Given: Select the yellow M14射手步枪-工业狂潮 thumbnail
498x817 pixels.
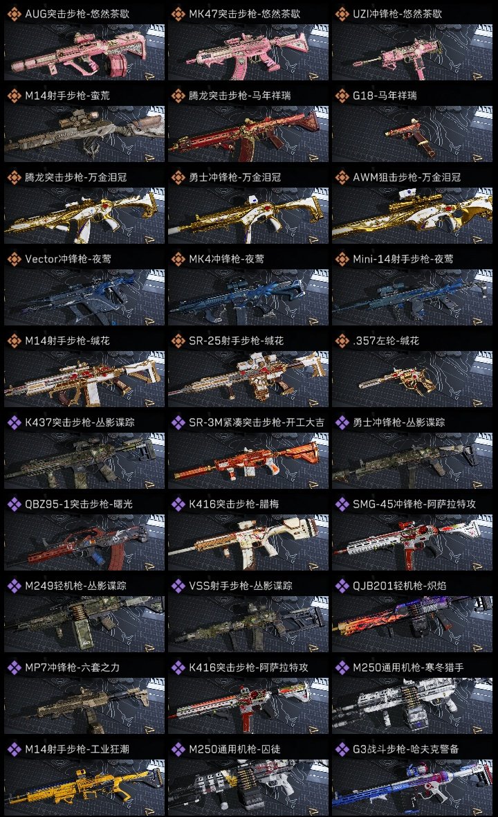Looking at the screenshot, I should click(84, 787).
